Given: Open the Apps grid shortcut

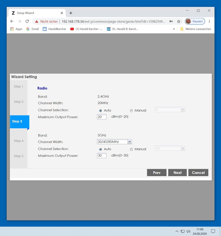Looking at the screenshot, I should [16, 29].
